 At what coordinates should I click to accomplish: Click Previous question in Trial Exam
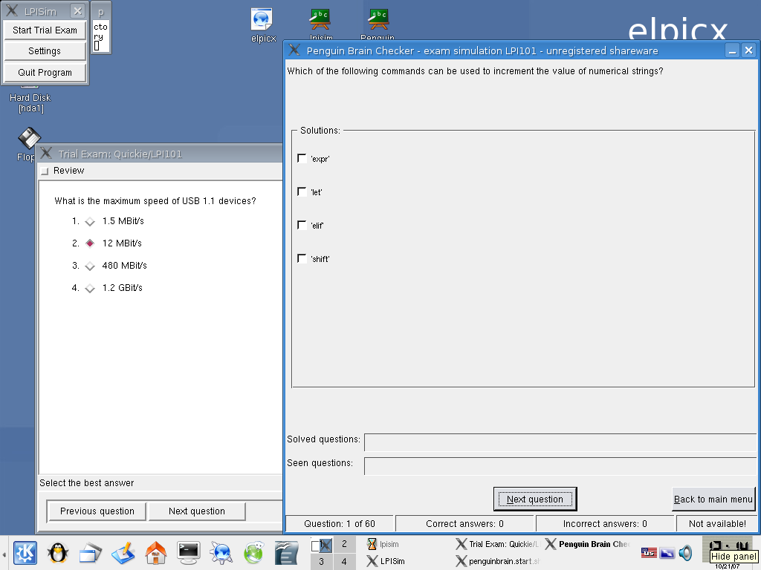[97, 511]
